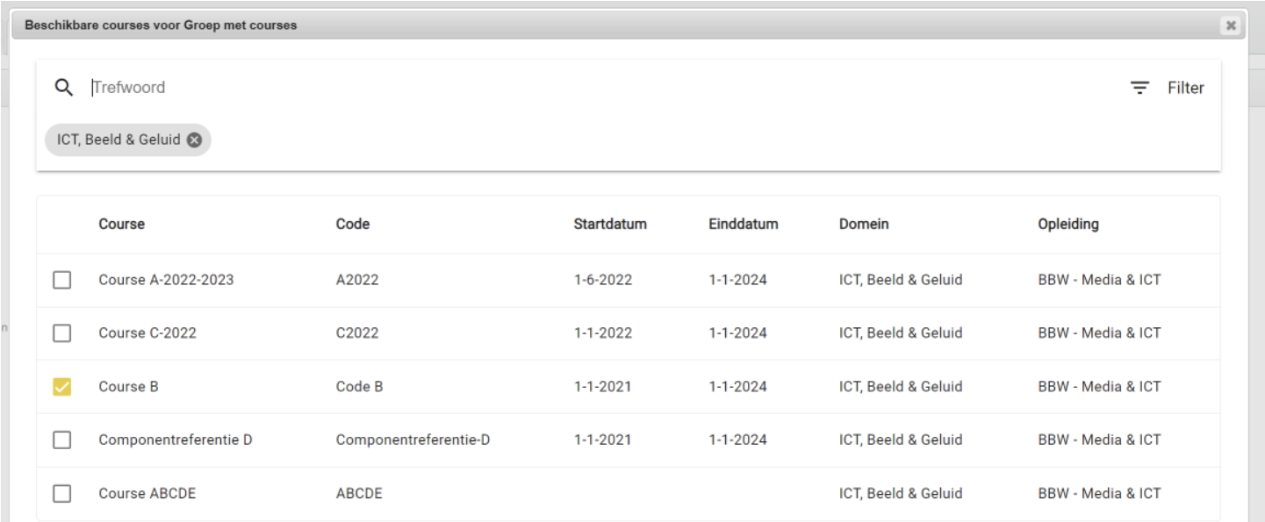Check the Course ABCDE checkbox
Screen dimensions: 1265x522
61,493
